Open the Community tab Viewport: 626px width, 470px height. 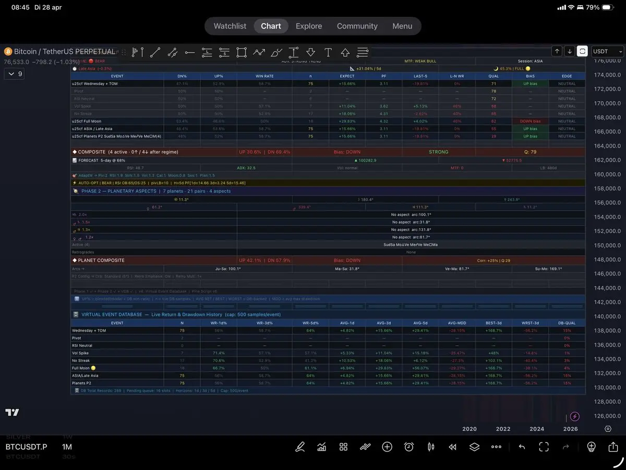(357, 26)
